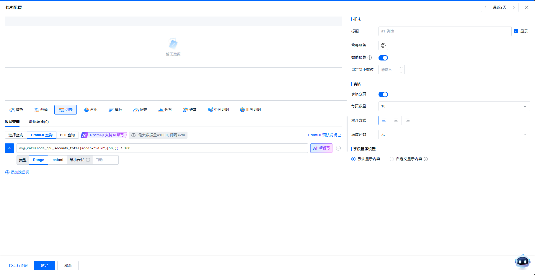The image size is (535, 275).
Task: Uncheck the 显示 title checkbox
Action: point(516,31)
